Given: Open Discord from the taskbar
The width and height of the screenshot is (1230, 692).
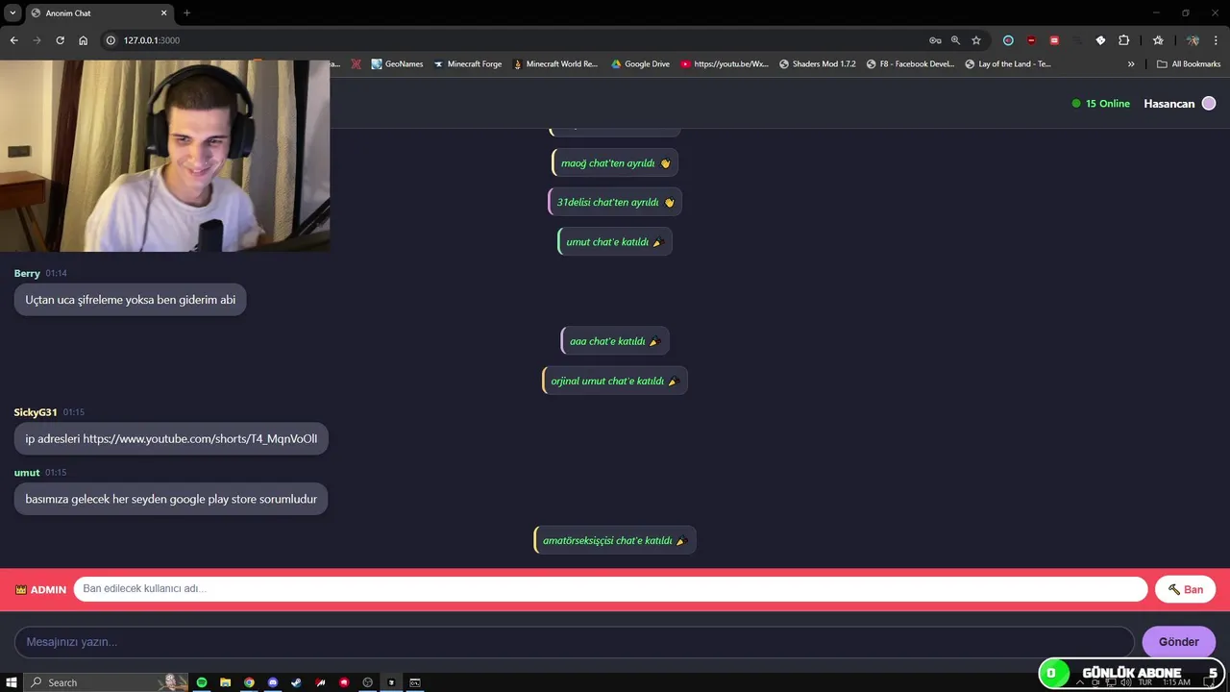Looking at the screenshot, I should [x=273, y=682].
